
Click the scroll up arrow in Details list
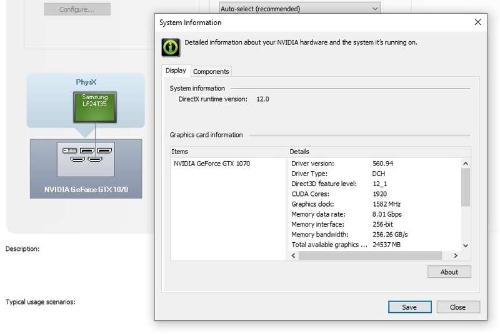(466, 164)
